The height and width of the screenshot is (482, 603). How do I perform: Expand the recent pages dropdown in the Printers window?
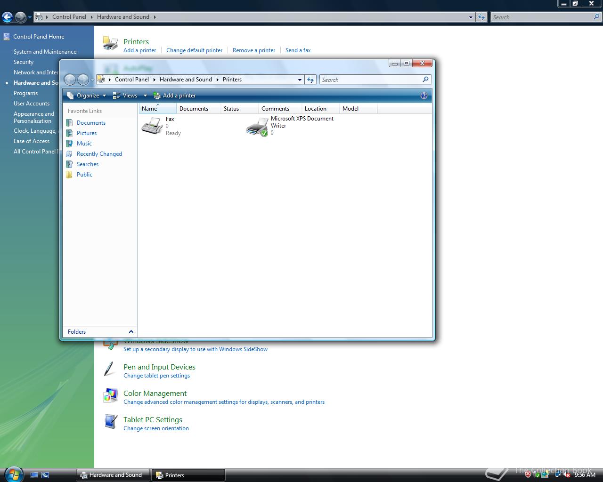[92, 80]
